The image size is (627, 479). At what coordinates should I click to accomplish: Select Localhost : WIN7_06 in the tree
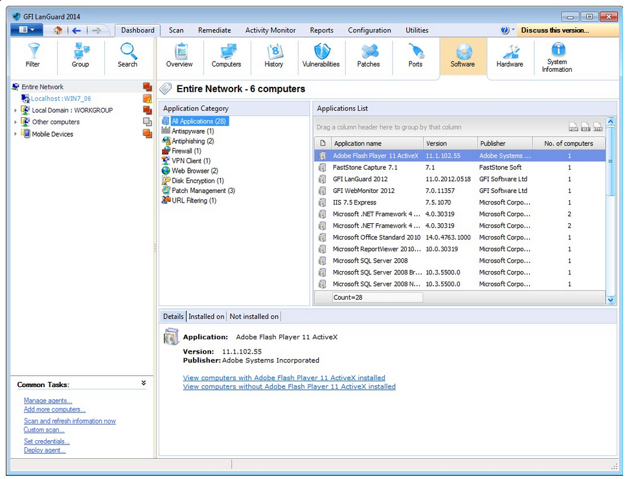[61, 98]
